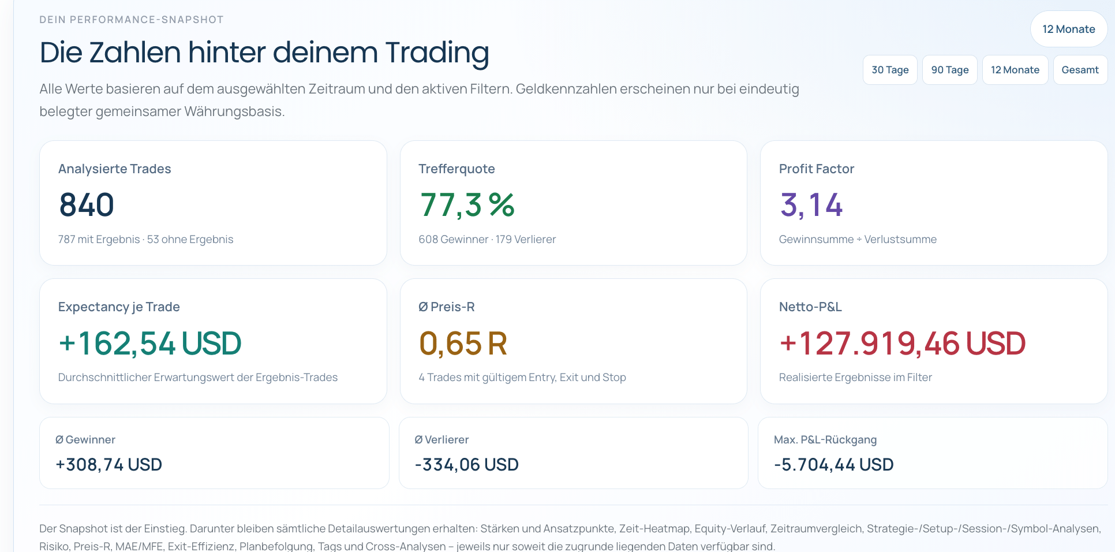Click the 'Netto-P&L' card title
This screenshot has width=1115, height=552.
(x=810, y=307)
